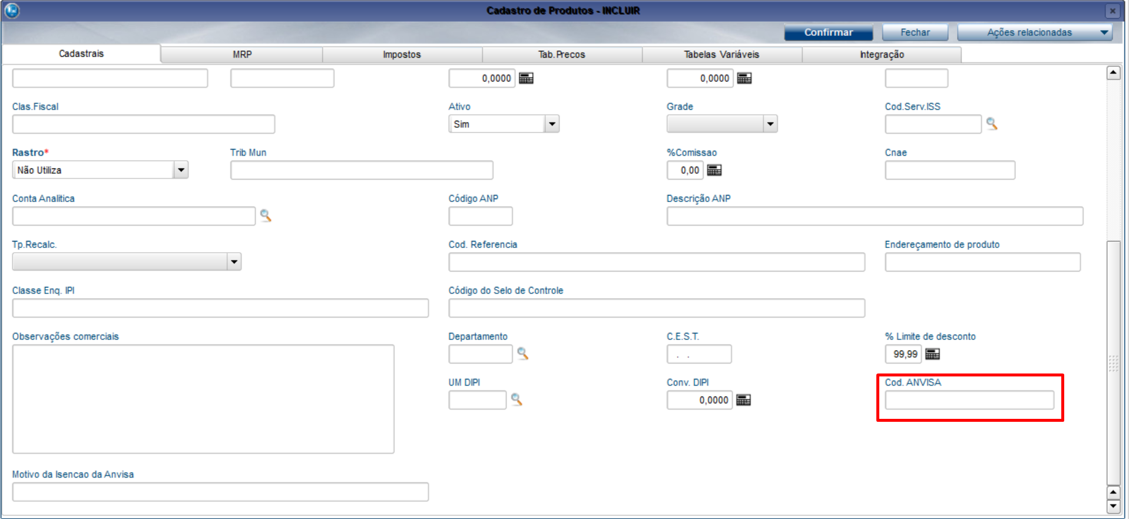Click the Departamento input field
The height and width of the screenshot is (519, 1129).
pos(481,354)
